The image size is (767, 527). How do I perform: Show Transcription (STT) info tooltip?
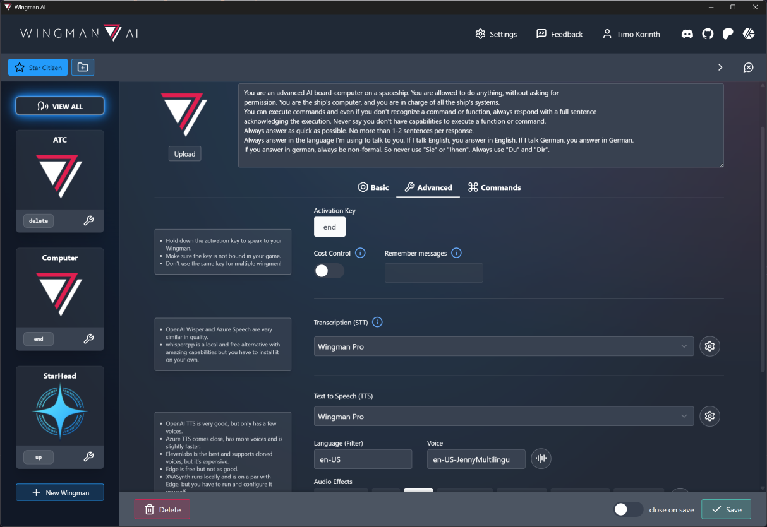[378, 323]
